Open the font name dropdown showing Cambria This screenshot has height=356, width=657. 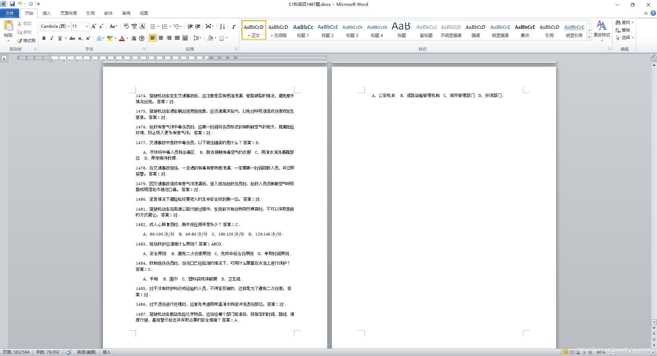(55, 26)
